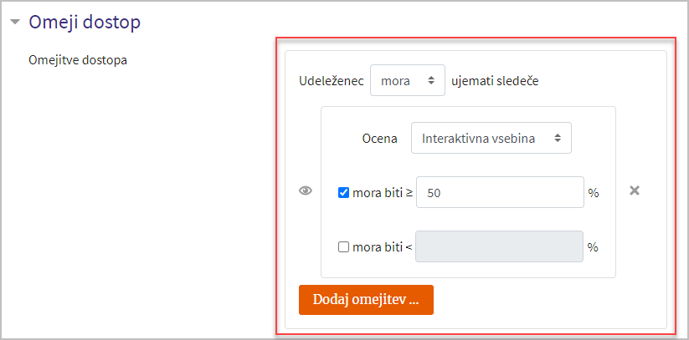Image resolution: width=689 pixels, height=340 pixels.
Task: Collapse the Omeji dostop section triangle
Action: click(x=15, y=22)
